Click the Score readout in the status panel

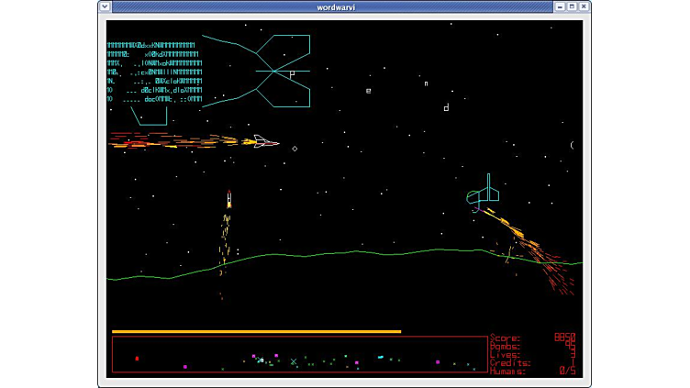click(x=532, y=338)
